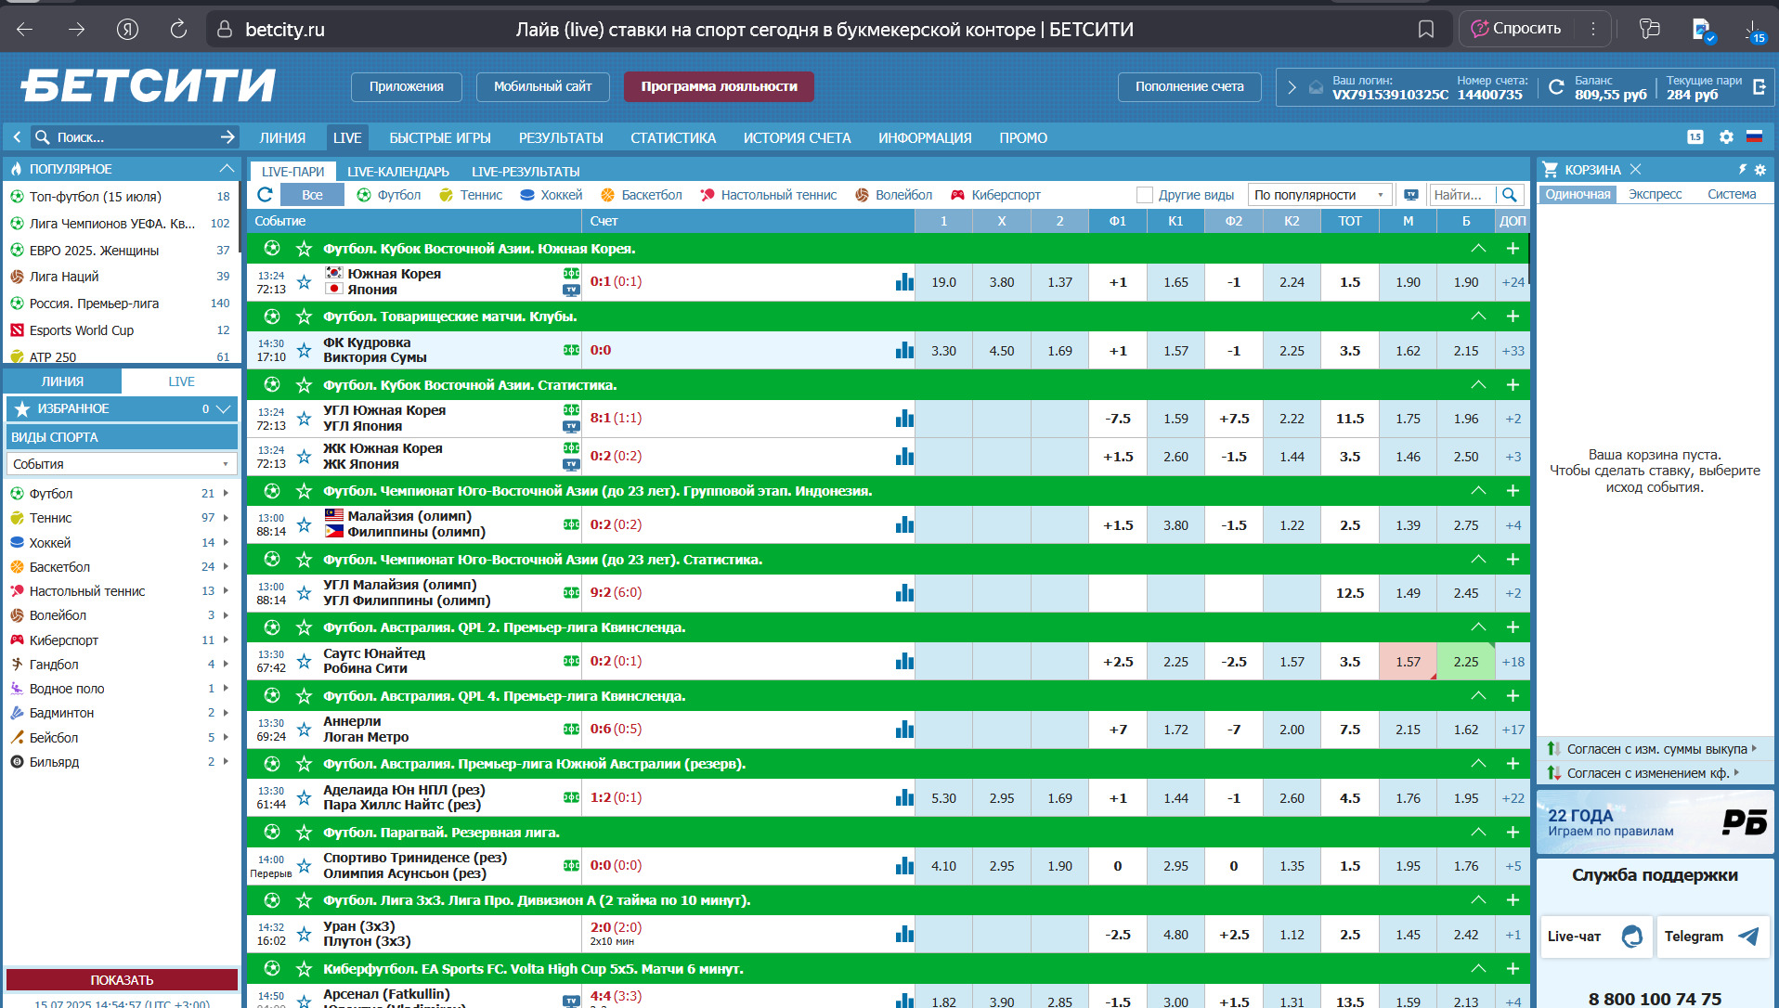Expand the Теннис sport list
This screenshot has width=1779, height=1008.
pyautogui.click(x=226, y=518)
